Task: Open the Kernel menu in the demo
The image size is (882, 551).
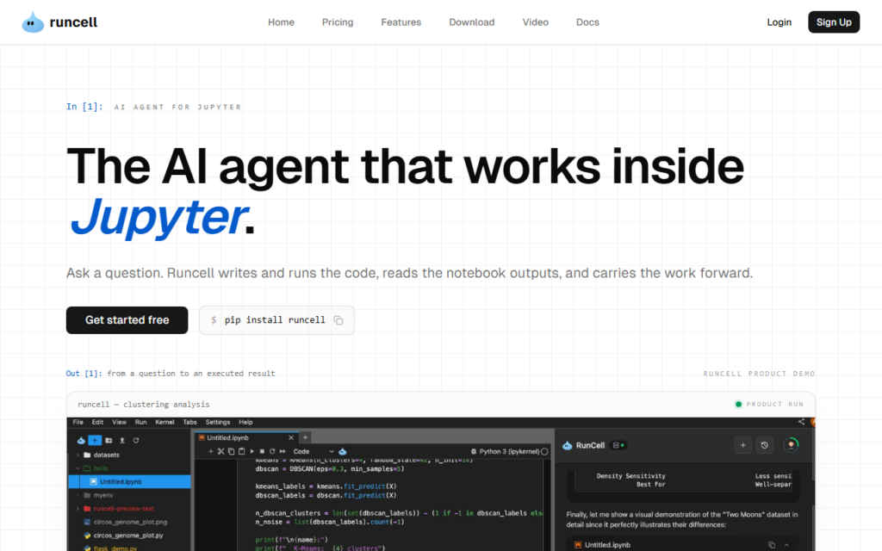Action: pyautogui.click(x=165, y=422)
